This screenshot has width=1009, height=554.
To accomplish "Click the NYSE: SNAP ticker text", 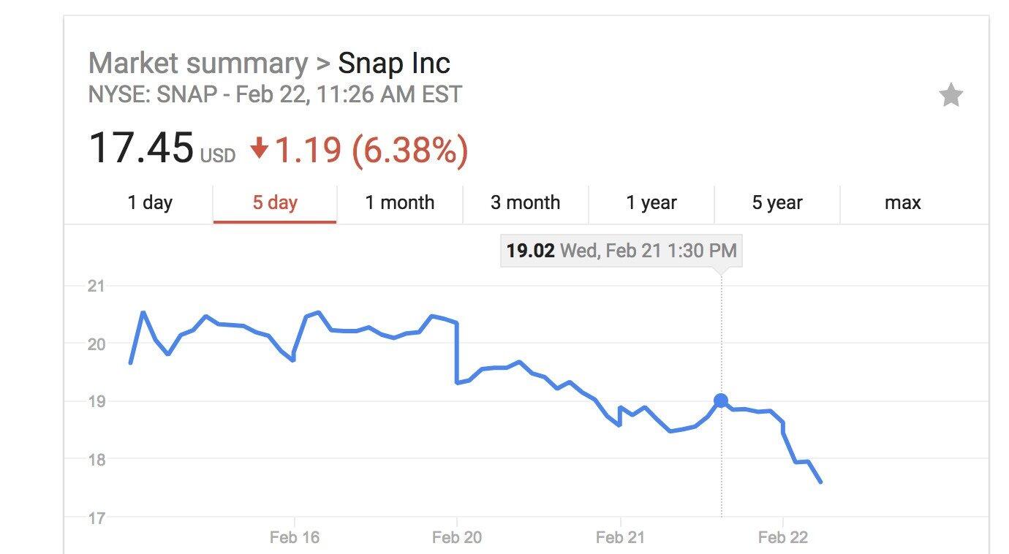I will [x=151, y=95].
